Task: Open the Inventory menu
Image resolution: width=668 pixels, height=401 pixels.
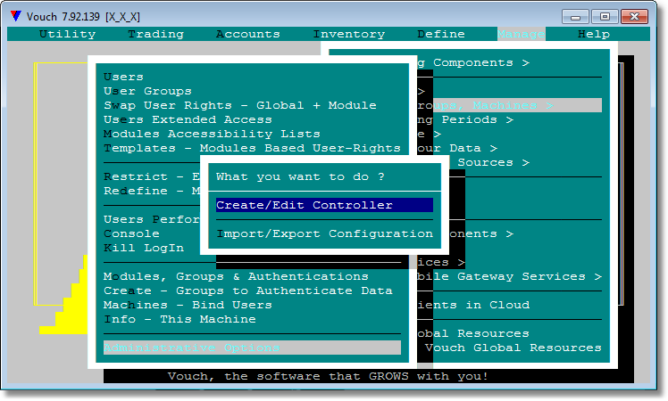Action: [x=349, y=34]
